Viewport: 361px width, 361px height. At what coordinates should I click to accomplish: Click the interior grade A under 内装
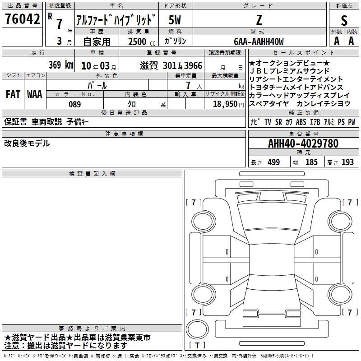(x=351, y=41)
